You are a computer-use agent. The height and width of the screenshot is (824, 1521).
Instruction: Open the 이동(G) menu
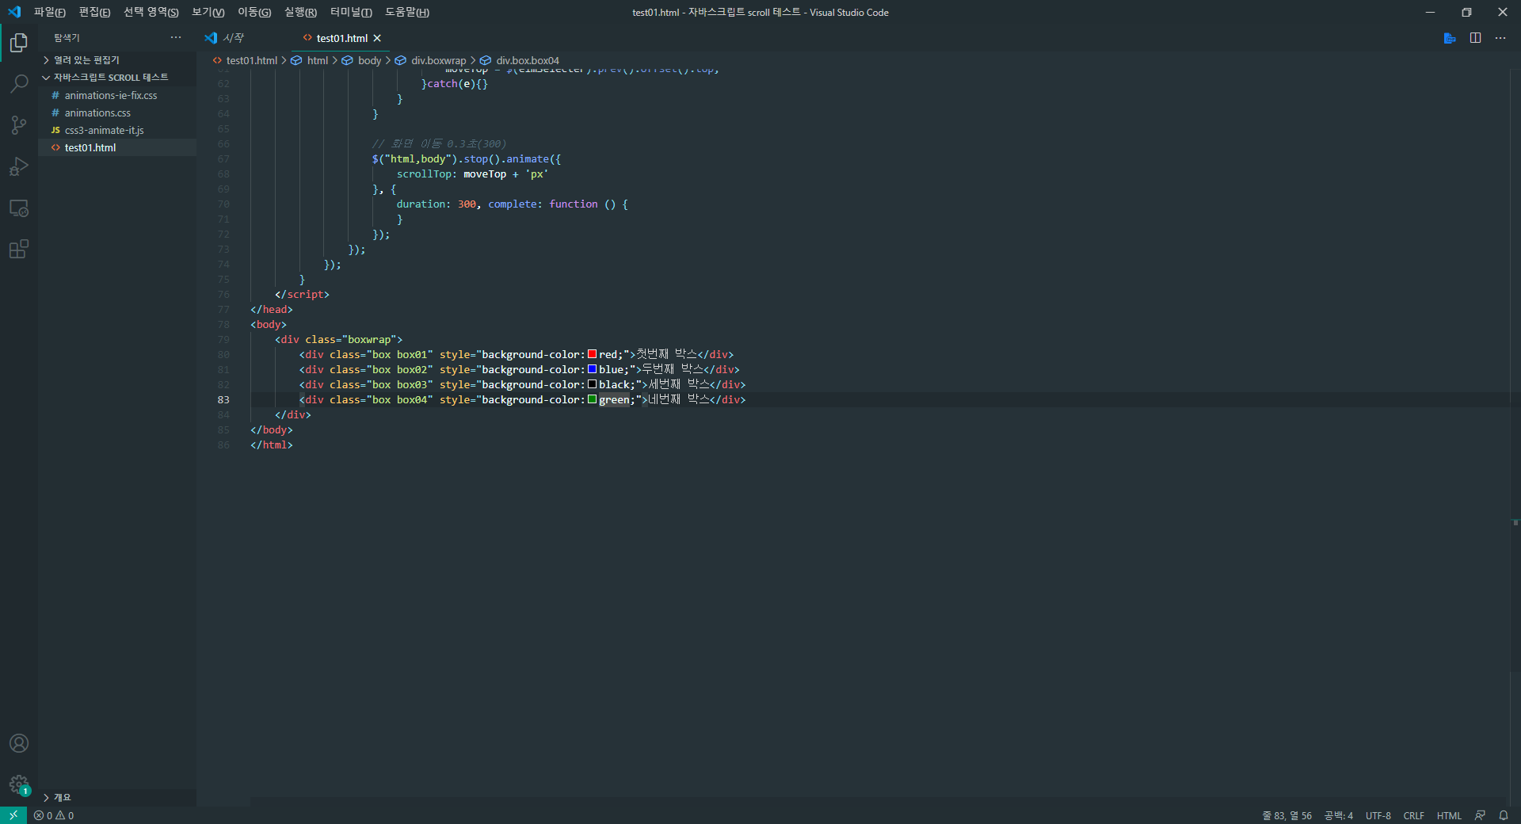point(253,12)
